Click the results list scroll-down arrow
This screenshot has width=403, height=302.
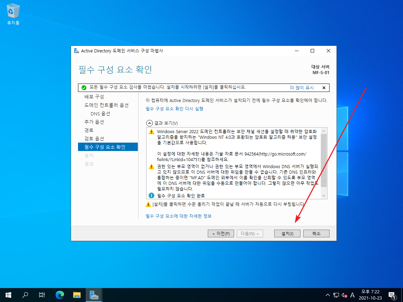324,196
